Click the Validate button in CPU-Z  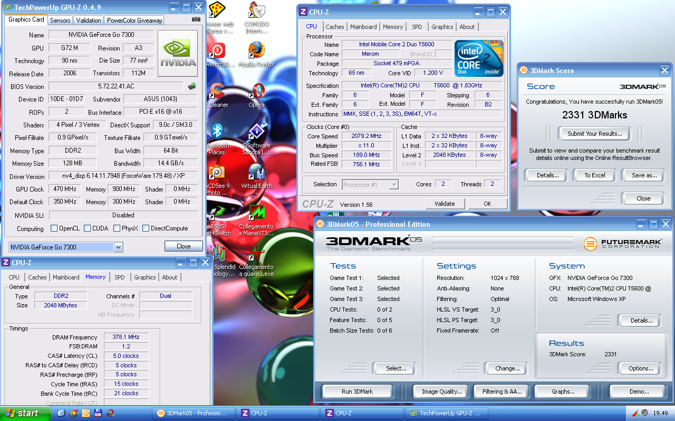[x=445, y=204]
